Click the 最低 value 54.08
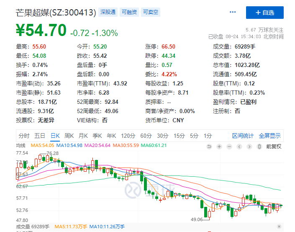The image size is (295, 232). 39,56
